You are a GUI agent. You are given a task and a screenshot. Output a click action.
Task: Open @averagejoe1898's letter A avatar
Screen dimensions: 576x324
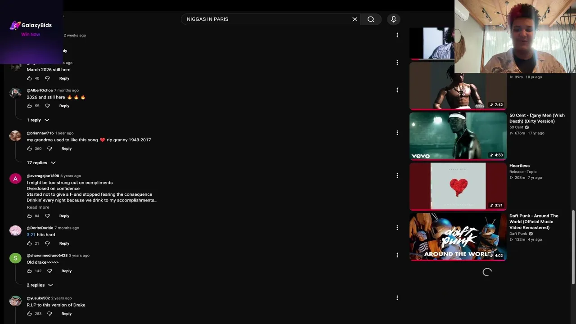click(15, 179)
